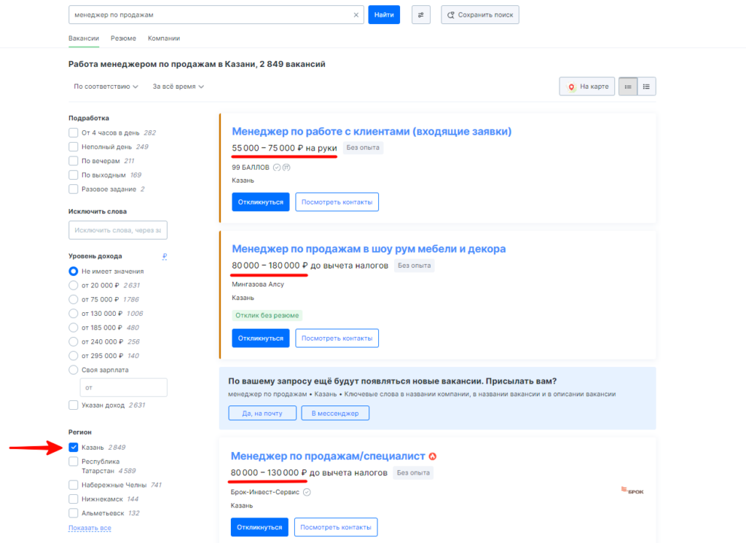Expand the За всё время period dropdown
The width and height of the screenshot is (746, 543).
(x=178, y=87)
